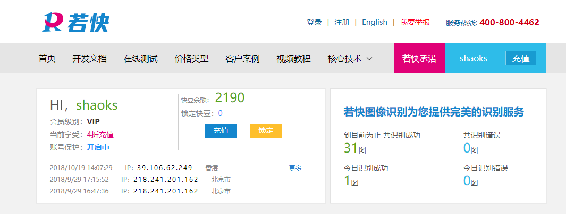Open 客户案例 menu item
The height and width of the screenshot is (214, 566).
coord(242,58)
